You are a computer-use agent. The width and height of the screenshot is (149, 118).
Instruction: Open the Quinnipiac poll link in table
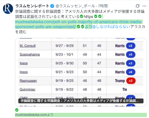27,89
